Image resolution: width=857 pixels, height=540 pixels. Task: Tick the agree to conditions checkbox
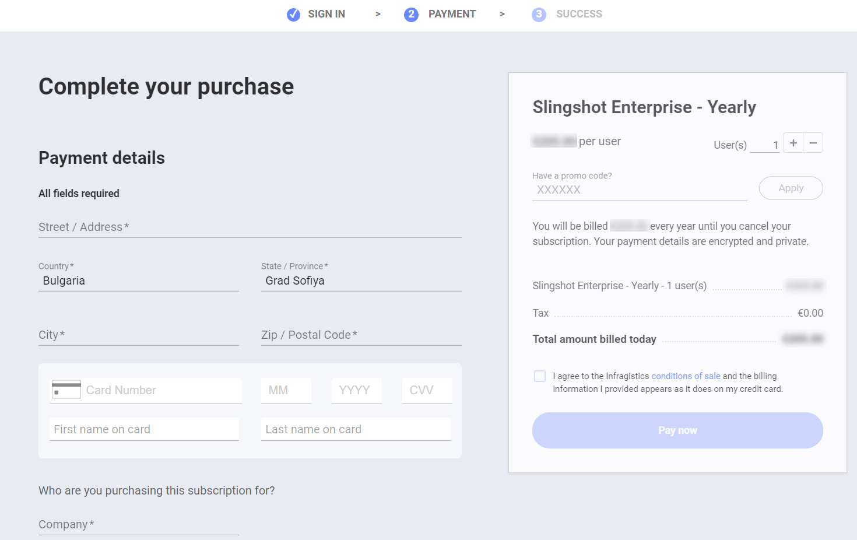click(540, 376)
